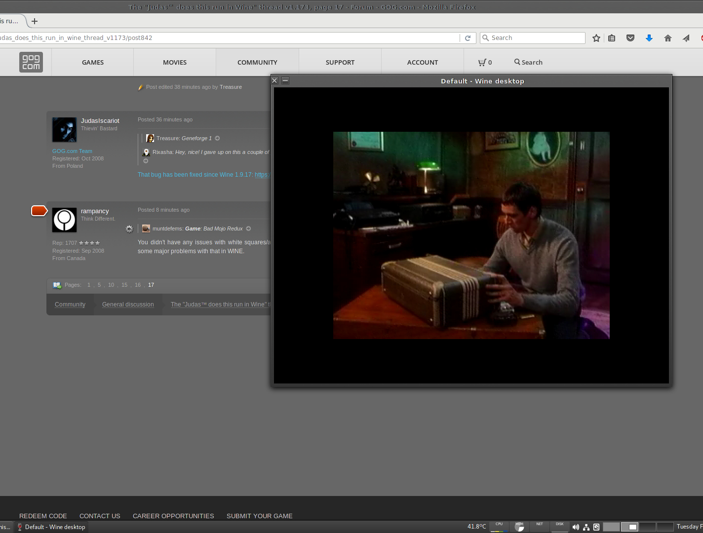Switch to the first workspace in pager
703x533 pixels.
tap(611, 527)
